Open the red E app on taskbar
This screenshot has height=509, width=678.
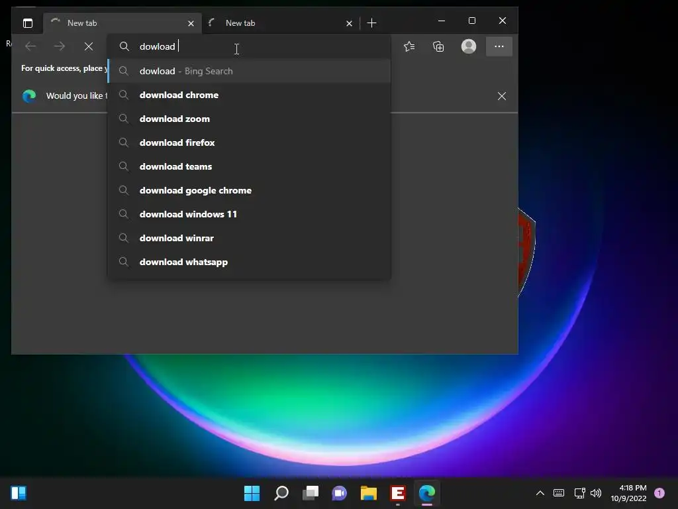point(398,493)
